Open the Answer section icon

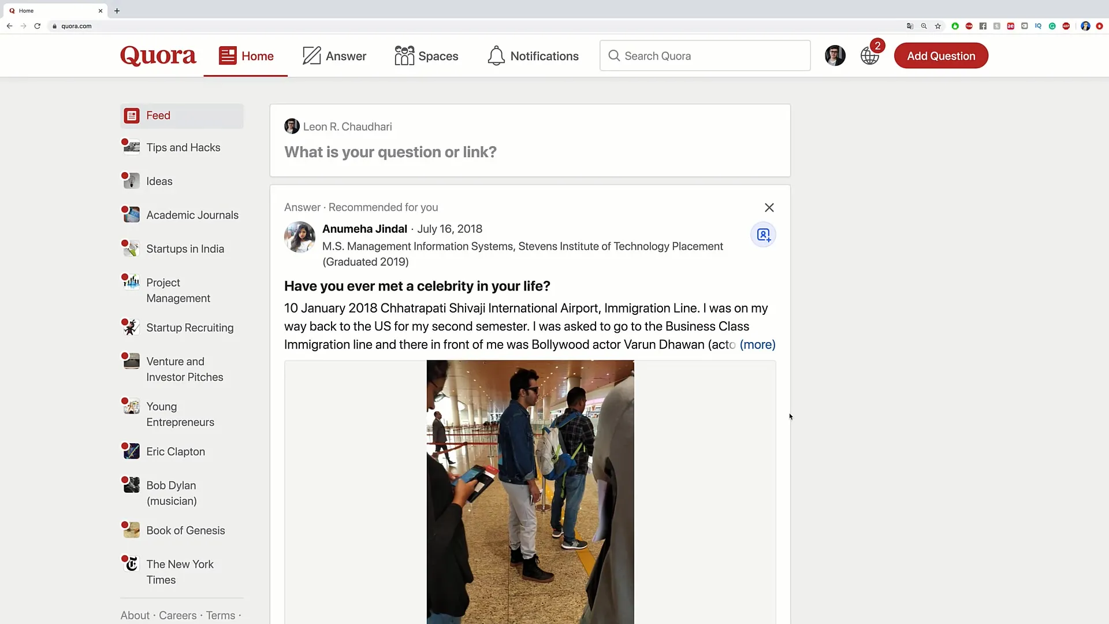[310, 55]
